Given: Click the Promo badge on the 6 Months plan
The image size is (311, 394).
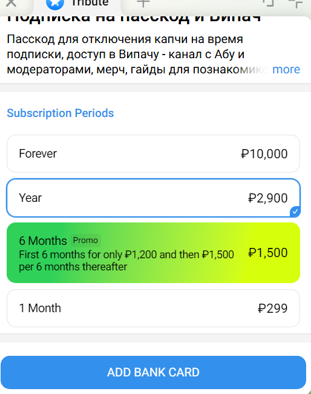Looking at the screenshot, I should click(x=85, y=240).
